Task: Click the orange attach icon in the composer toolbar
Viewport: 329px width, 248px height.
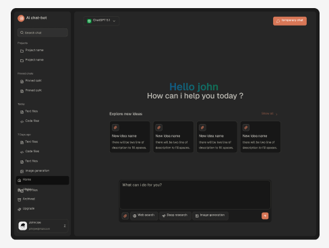Action: pyautogui.click(x=125, y=216)
